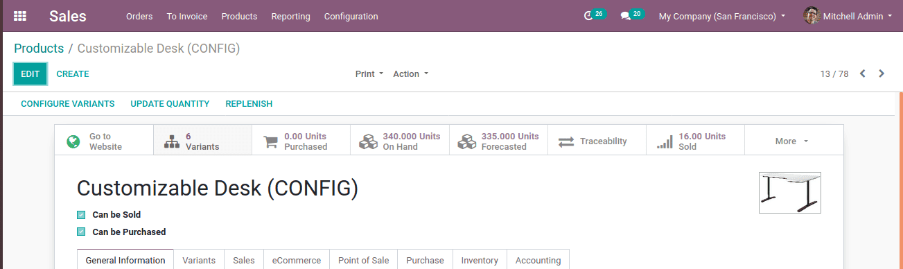Open the conversations chat bubble icon
The image size is (903, 269).
click(625, 16)
